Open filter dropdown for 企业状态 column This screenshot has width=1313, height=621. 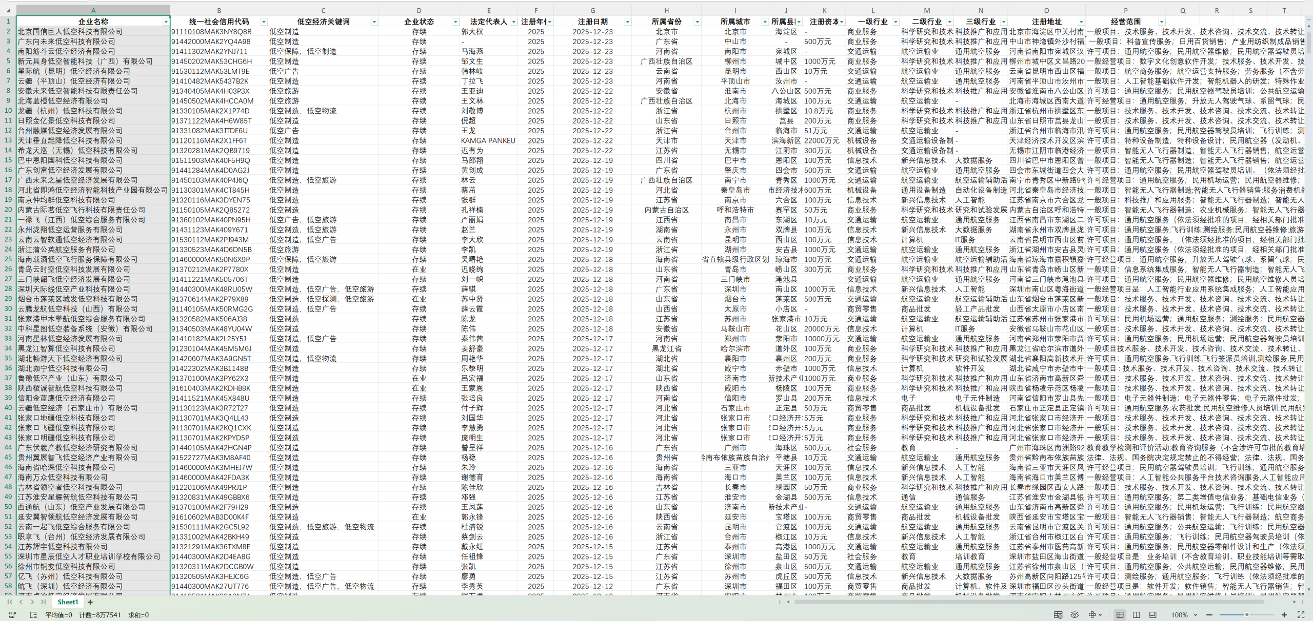[x=455, y=22]
